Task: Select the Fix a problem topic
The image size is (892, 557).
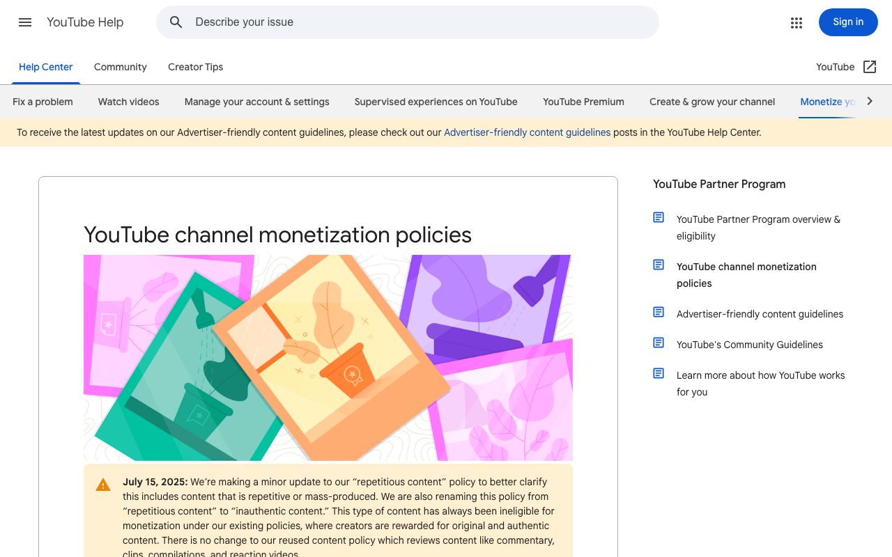Action: coord(43,102)
